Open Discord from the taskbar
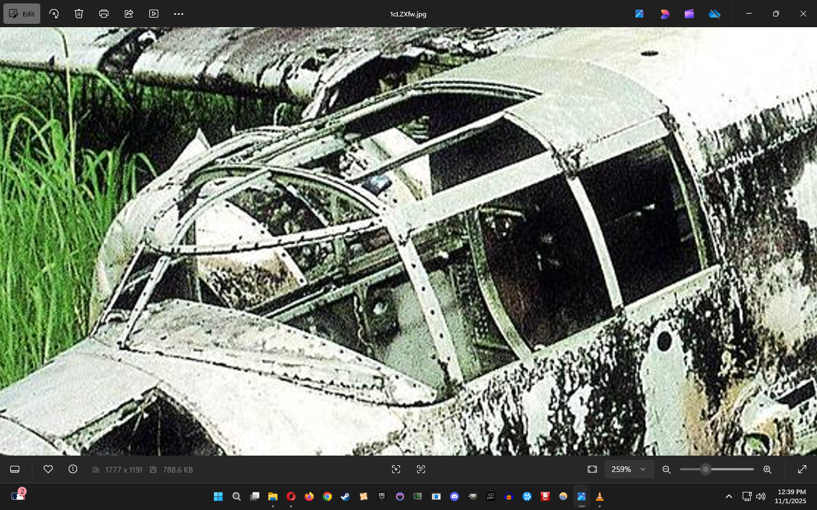Image resolution: width=817 pixels, height=510 pixels. click(454, 496)
